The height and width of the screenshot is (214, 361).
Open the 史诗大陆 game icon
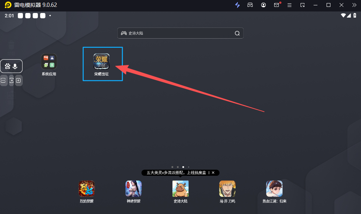[x=180, y=188]
